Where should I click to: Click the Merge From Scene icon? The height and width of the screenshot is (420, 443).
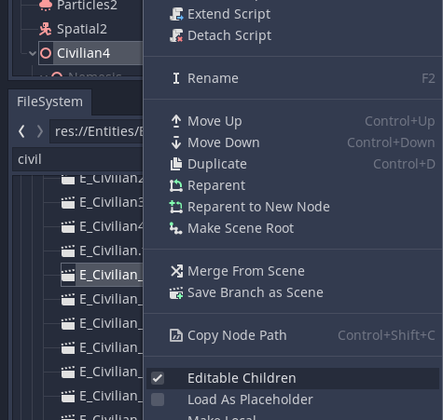tap(176, 271)
